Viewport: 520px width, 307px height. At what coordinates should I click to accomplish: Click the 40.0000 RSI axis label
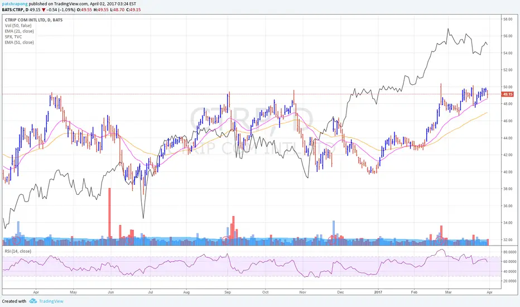point(510,271)
